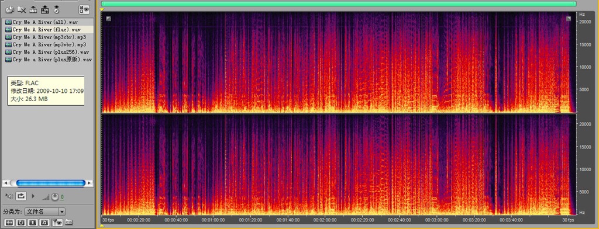Toggle the advanced options eye button
The image size is (599, 229).
(x=84, y=9)
